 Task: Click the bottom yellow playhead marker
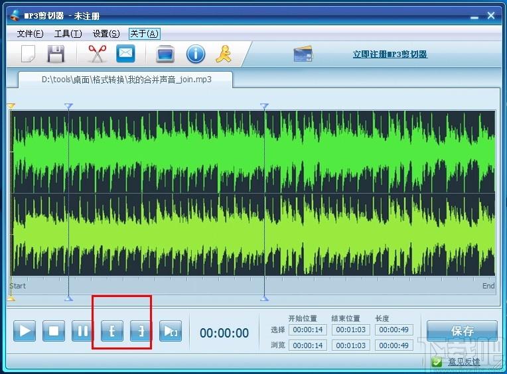[x=11, y=298]
